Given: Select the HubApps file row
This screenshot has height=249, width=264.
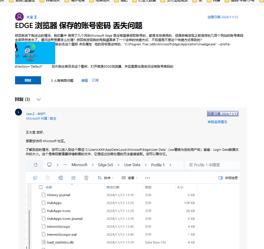Looking at the screenshot, I should click(118, 203).
